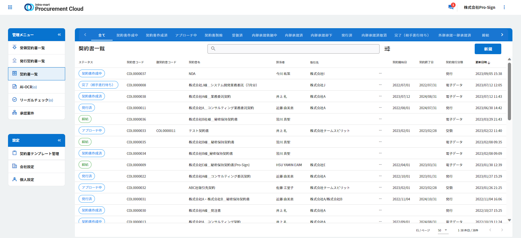Open row menu for COL0000036
The width and height of the screenshot is (521, 238).
tap(380, 119)
